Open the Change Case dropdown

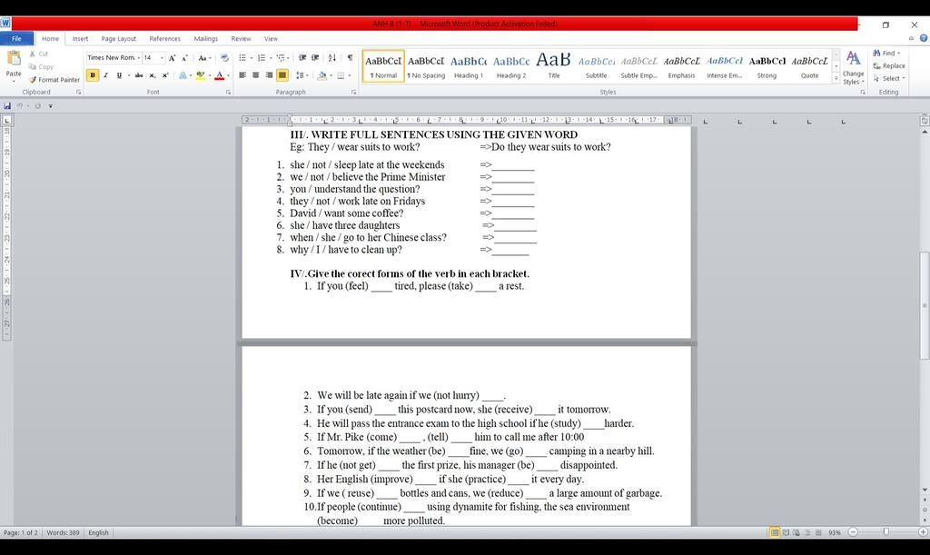(204, 58)
